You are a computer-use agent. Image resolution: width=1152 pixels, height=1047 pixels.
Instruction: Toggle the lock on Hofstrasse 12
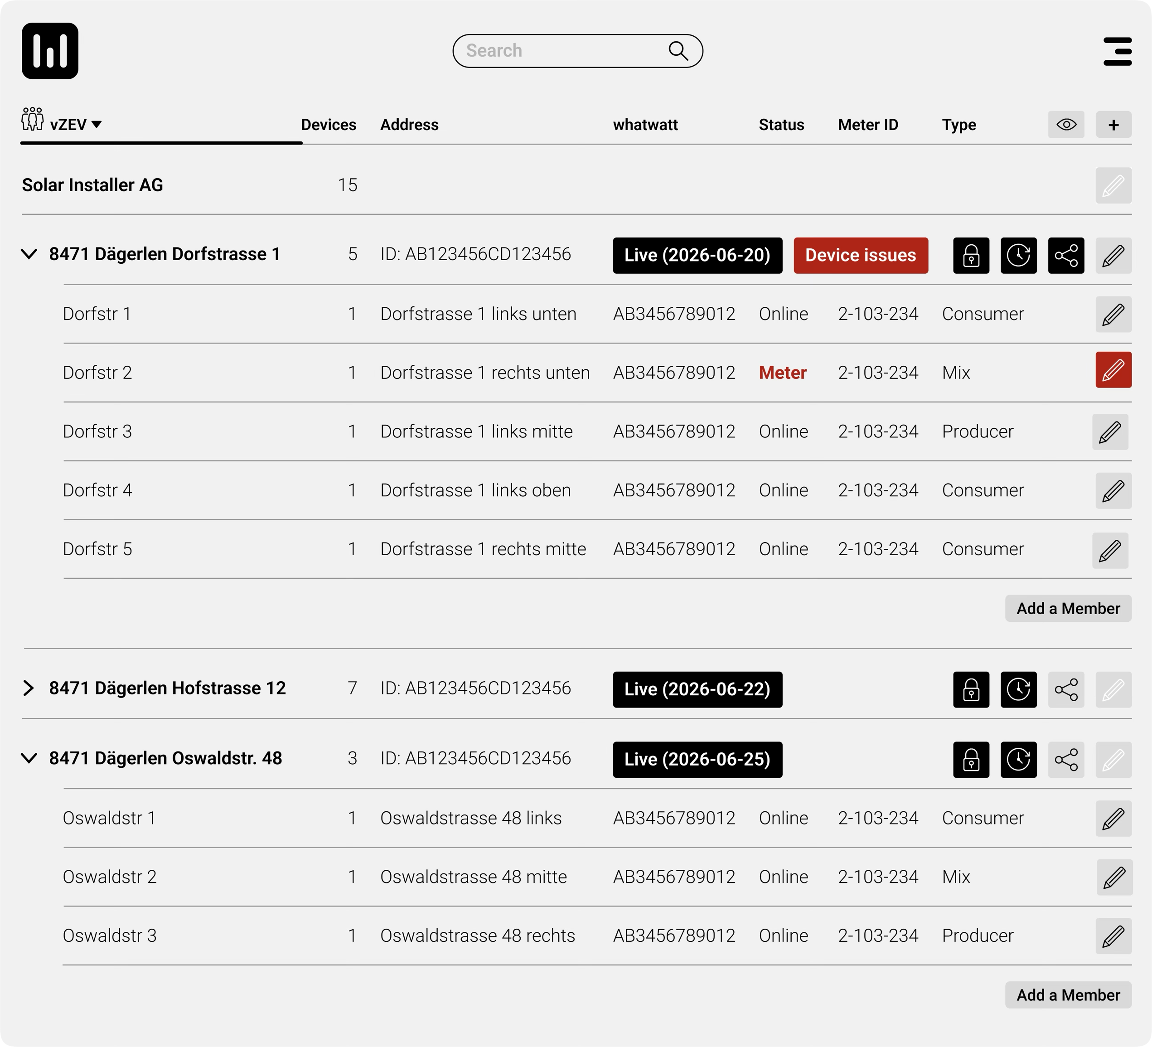click(972, 690)
